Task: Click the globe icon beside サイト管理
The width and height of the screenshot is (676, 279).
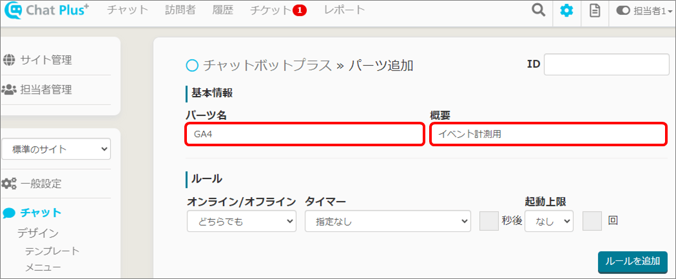Action: 8,60
